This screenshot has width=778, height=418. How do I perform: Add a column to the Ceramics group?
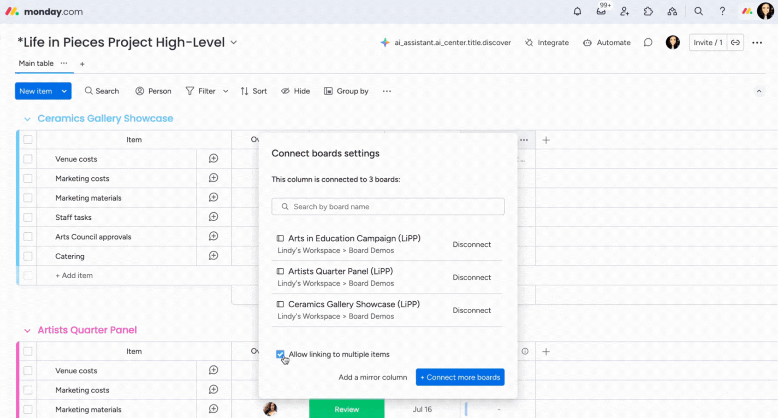[x=546, y=140]
